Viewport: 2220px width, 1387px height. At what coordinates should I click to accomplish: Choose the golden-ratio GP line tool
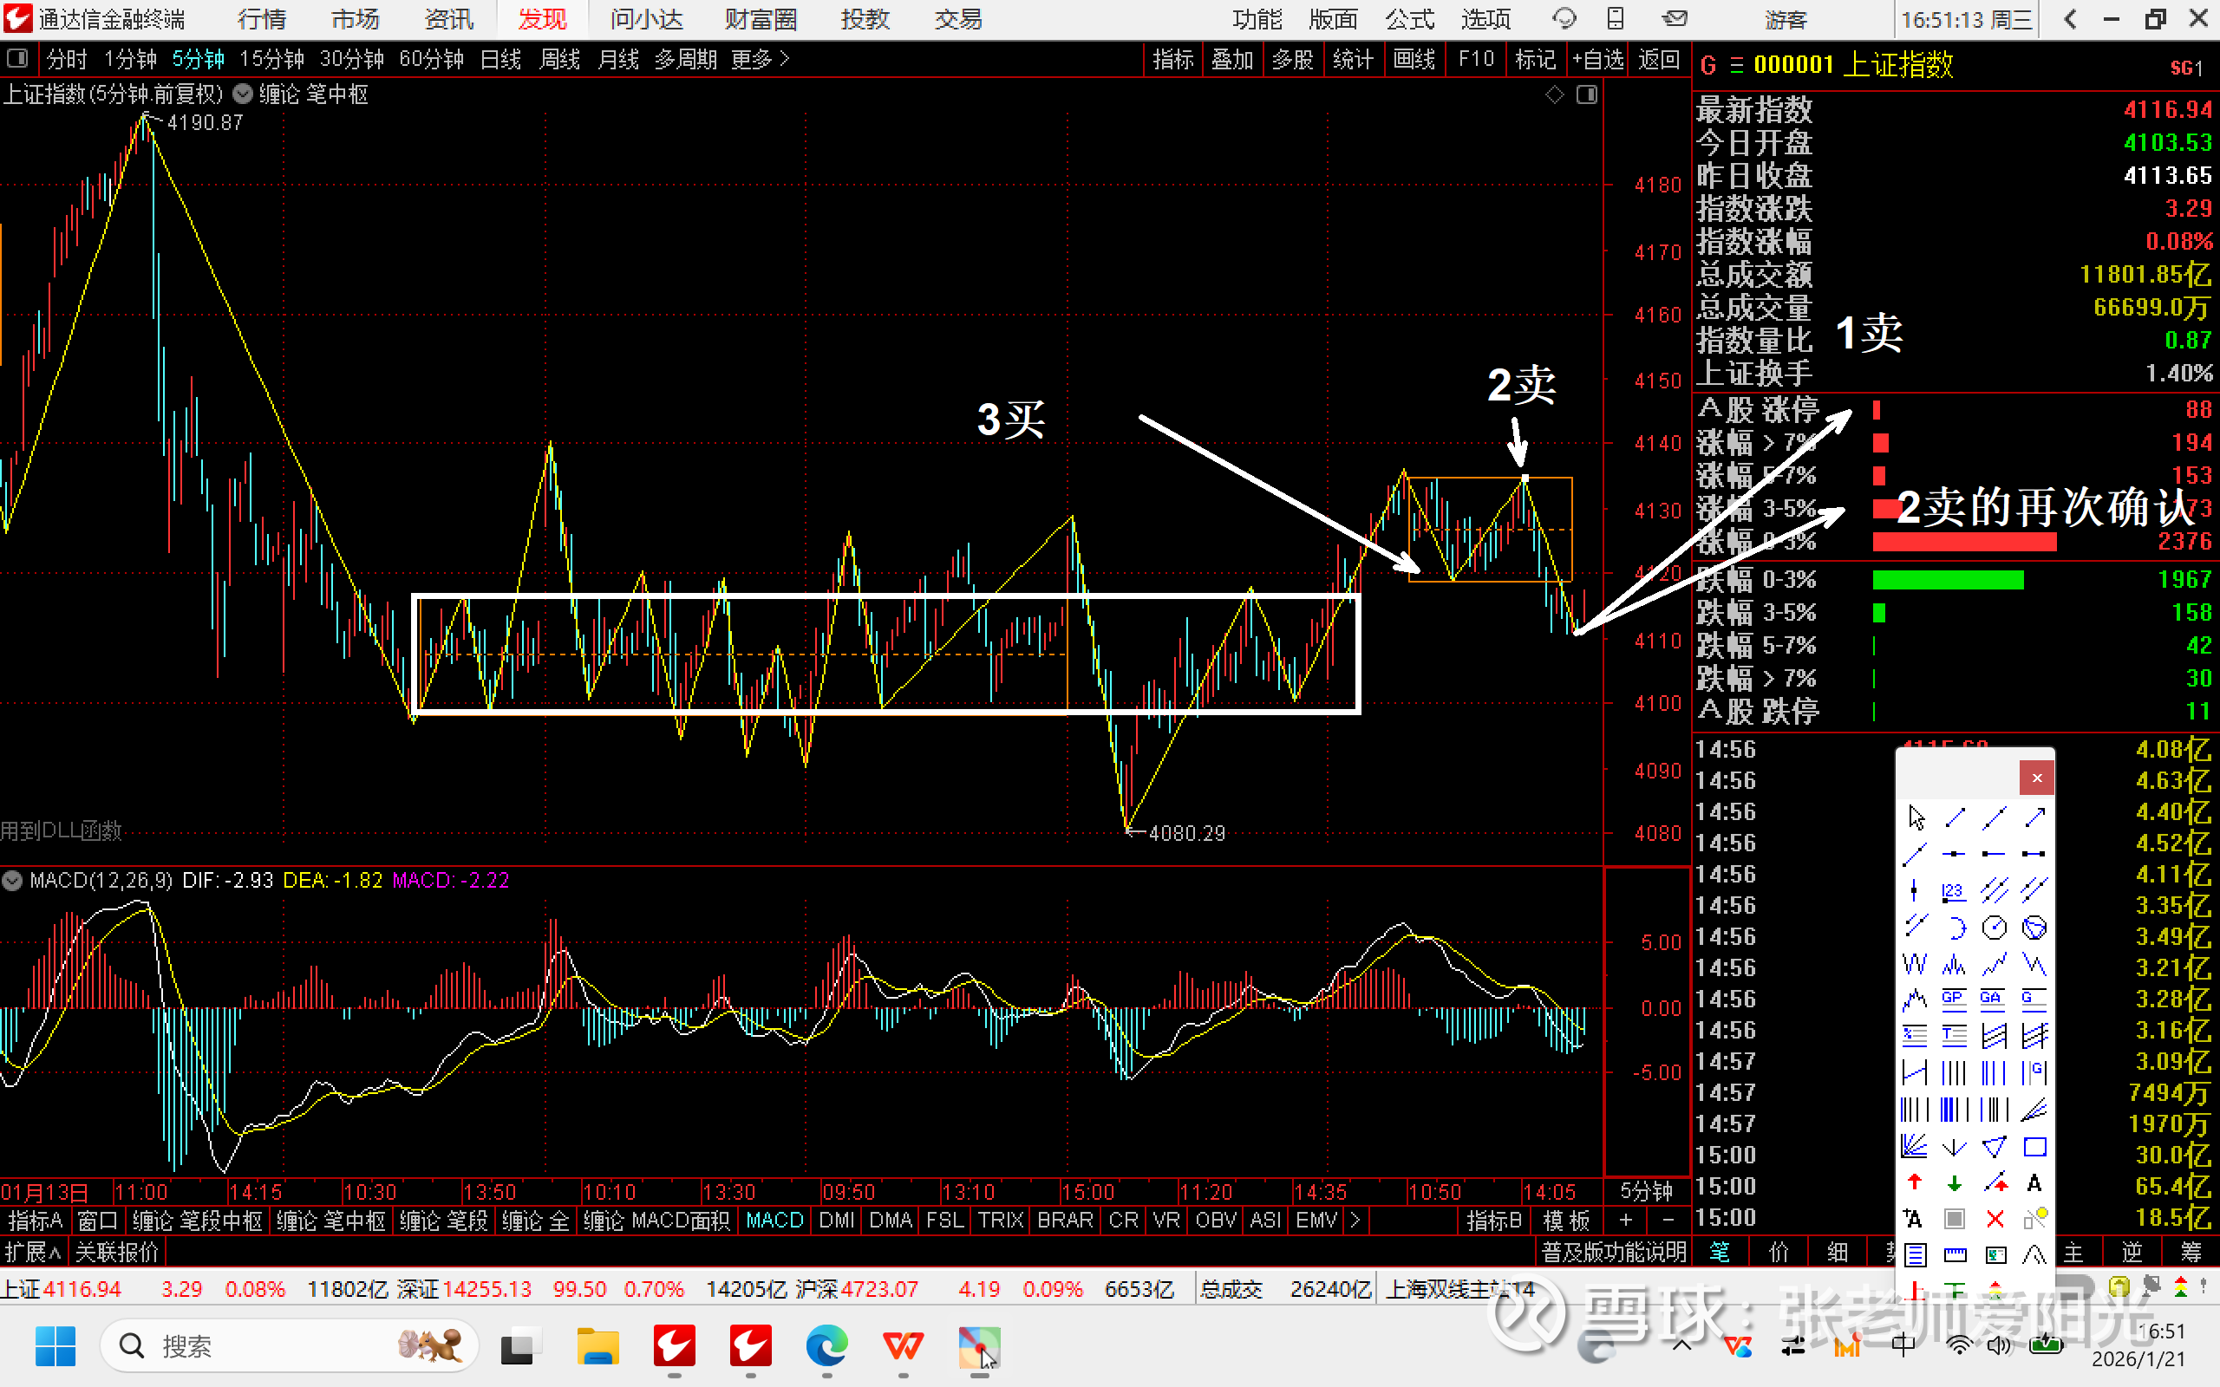tap(1954, 999)
